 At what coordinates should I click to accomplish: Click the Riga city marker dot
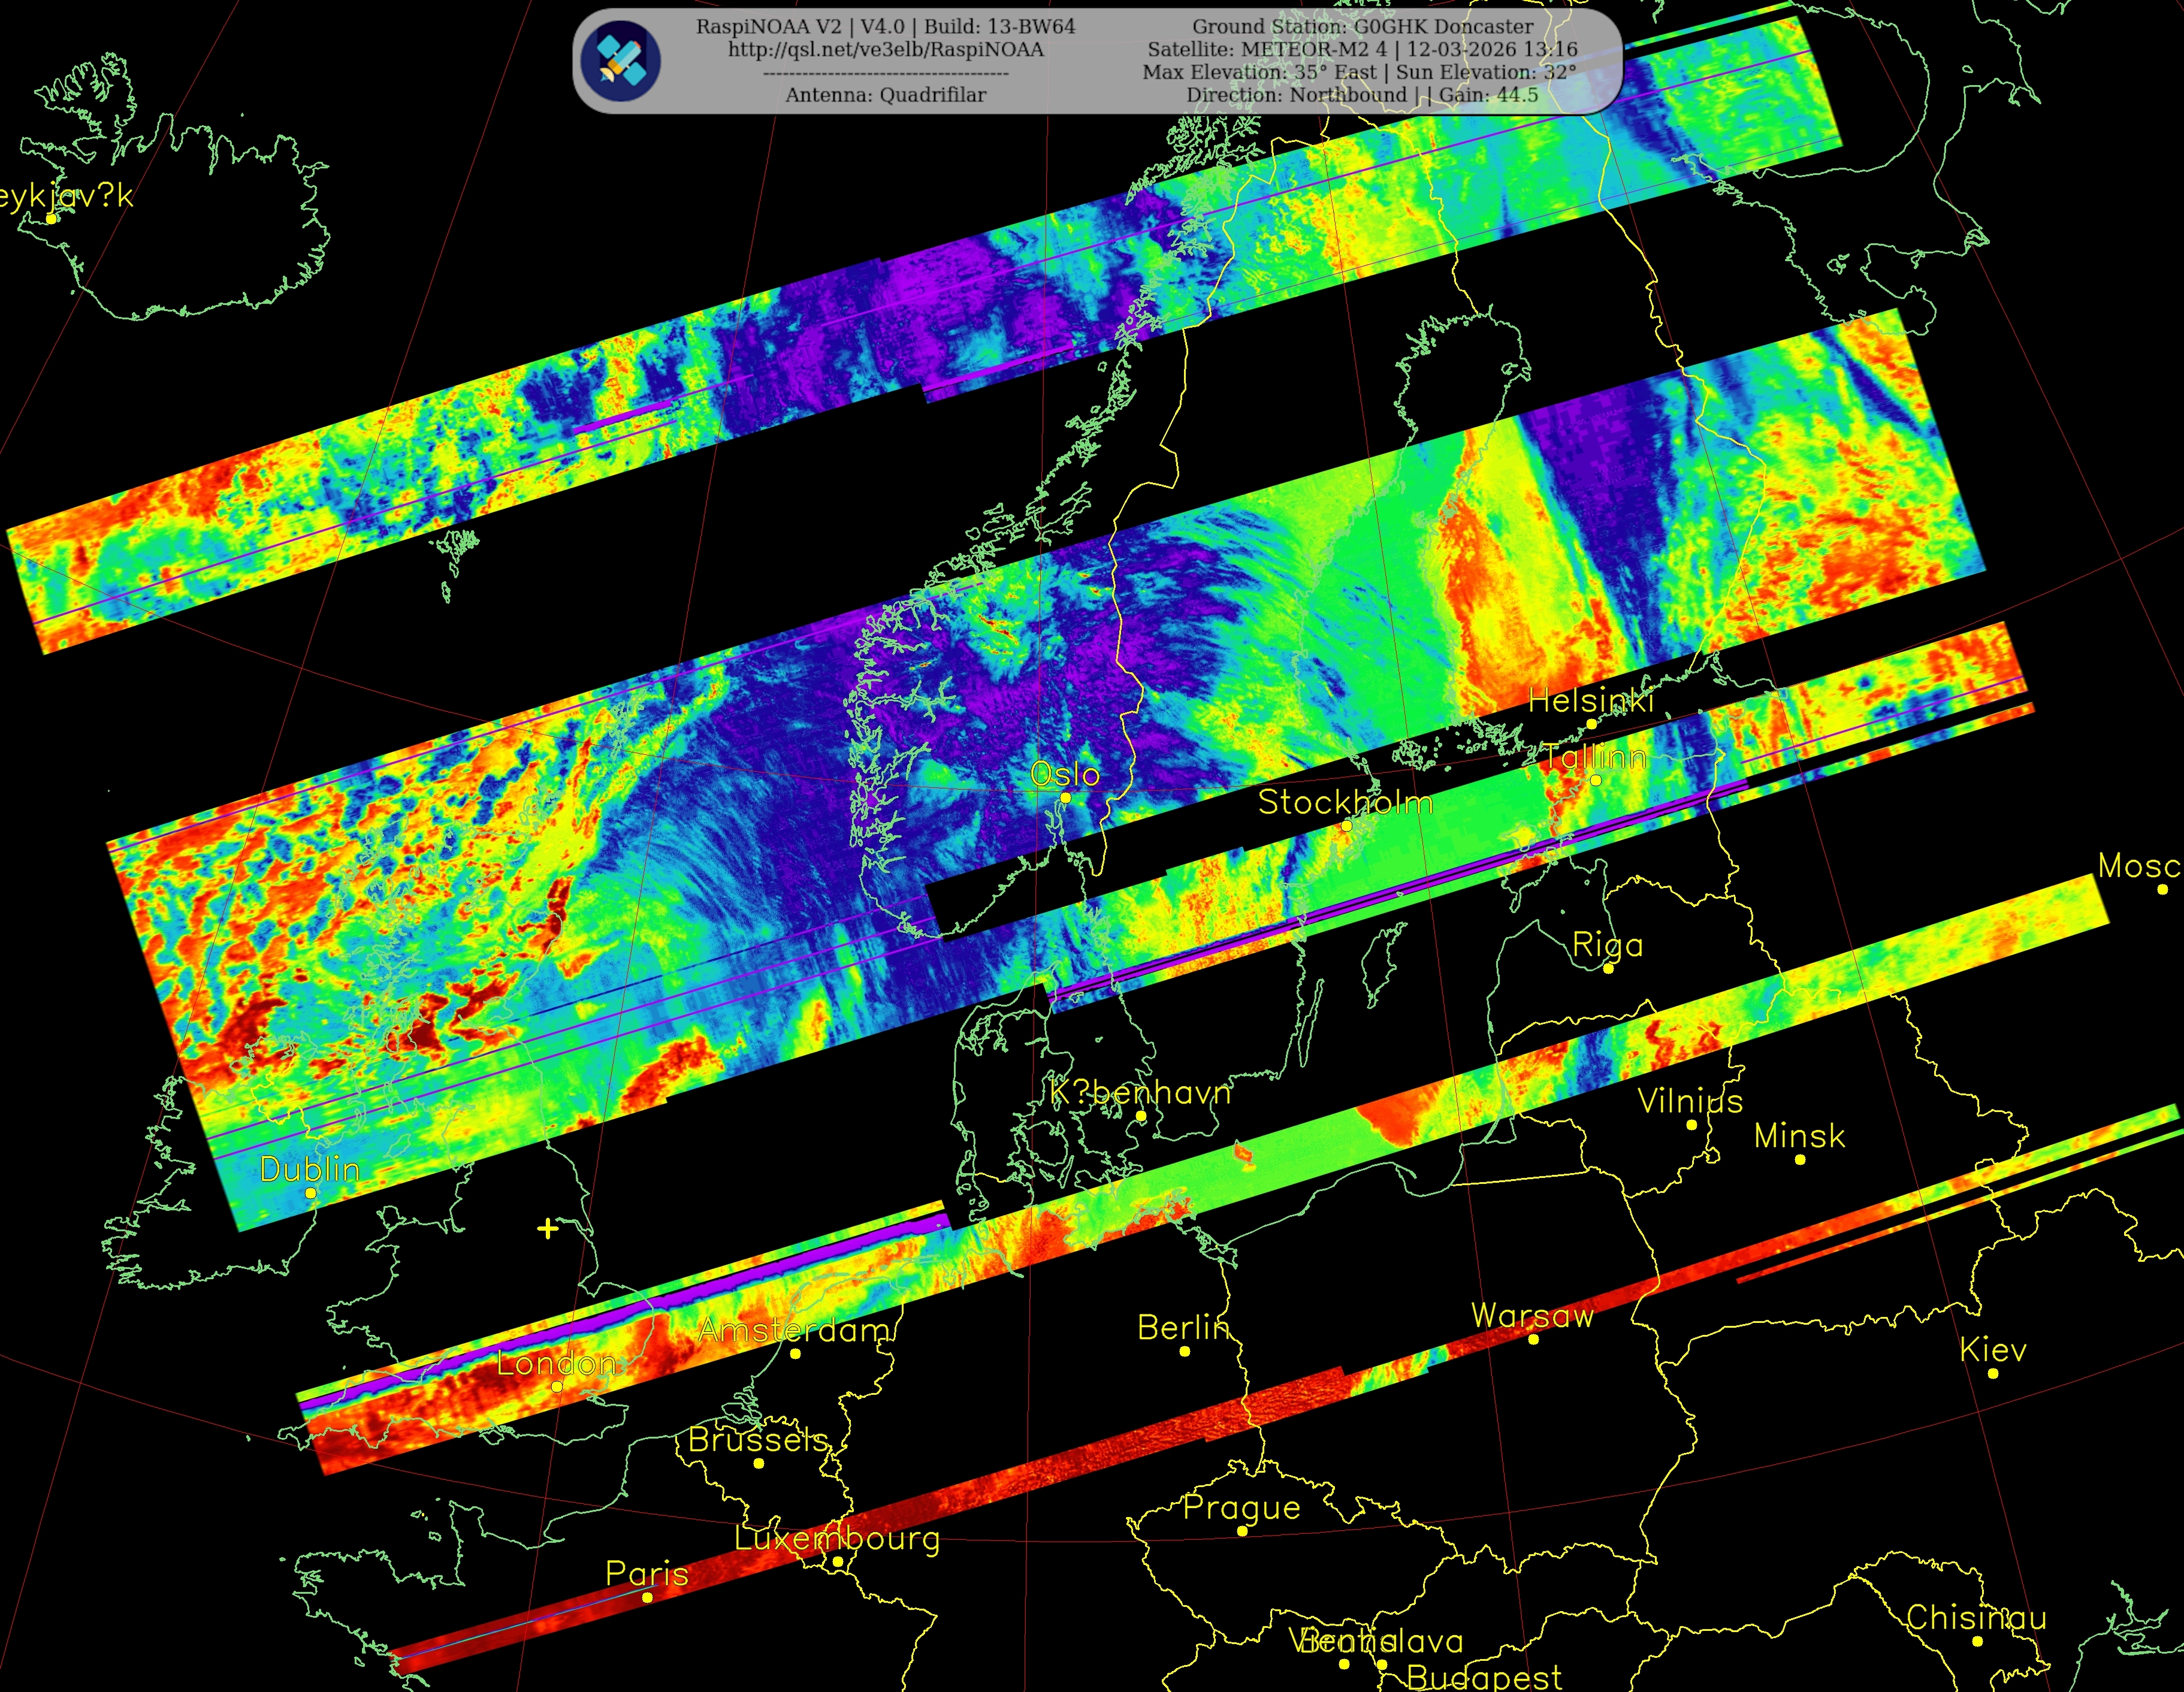(1608, 968)
